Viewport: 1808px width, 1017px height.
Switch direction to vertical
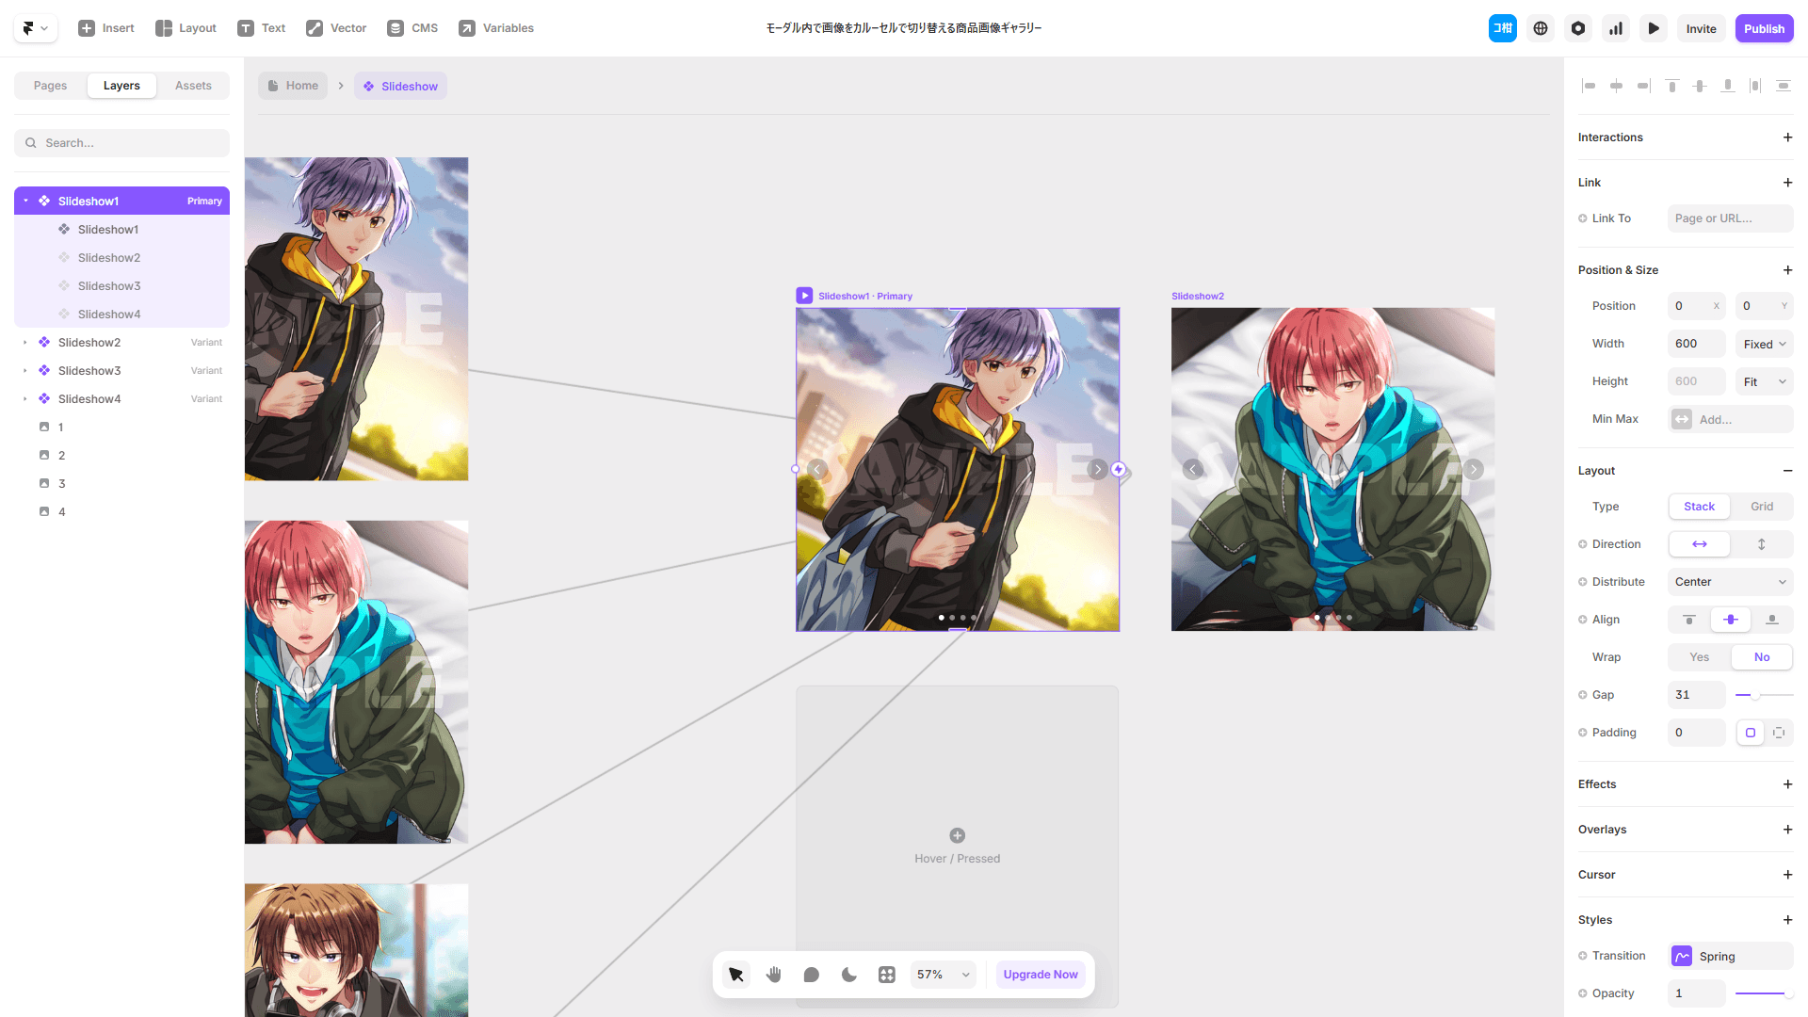click(1761, 544)
